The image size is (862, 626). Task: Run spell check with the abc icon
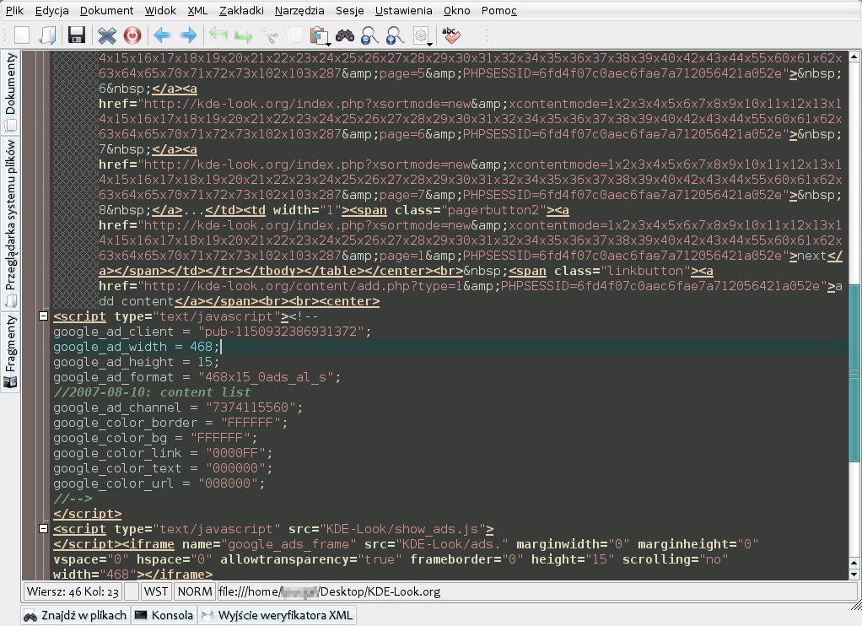(450, 35)
